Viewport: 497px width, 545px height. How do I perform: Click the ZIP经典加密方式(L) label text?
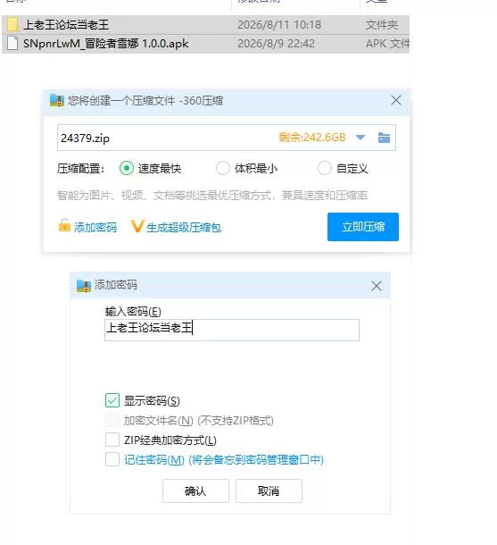170,440
